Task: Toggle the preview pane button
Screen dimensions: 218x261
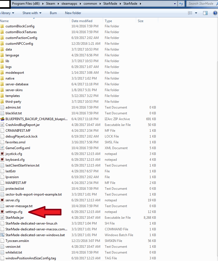Action: [x=205, y=13]
